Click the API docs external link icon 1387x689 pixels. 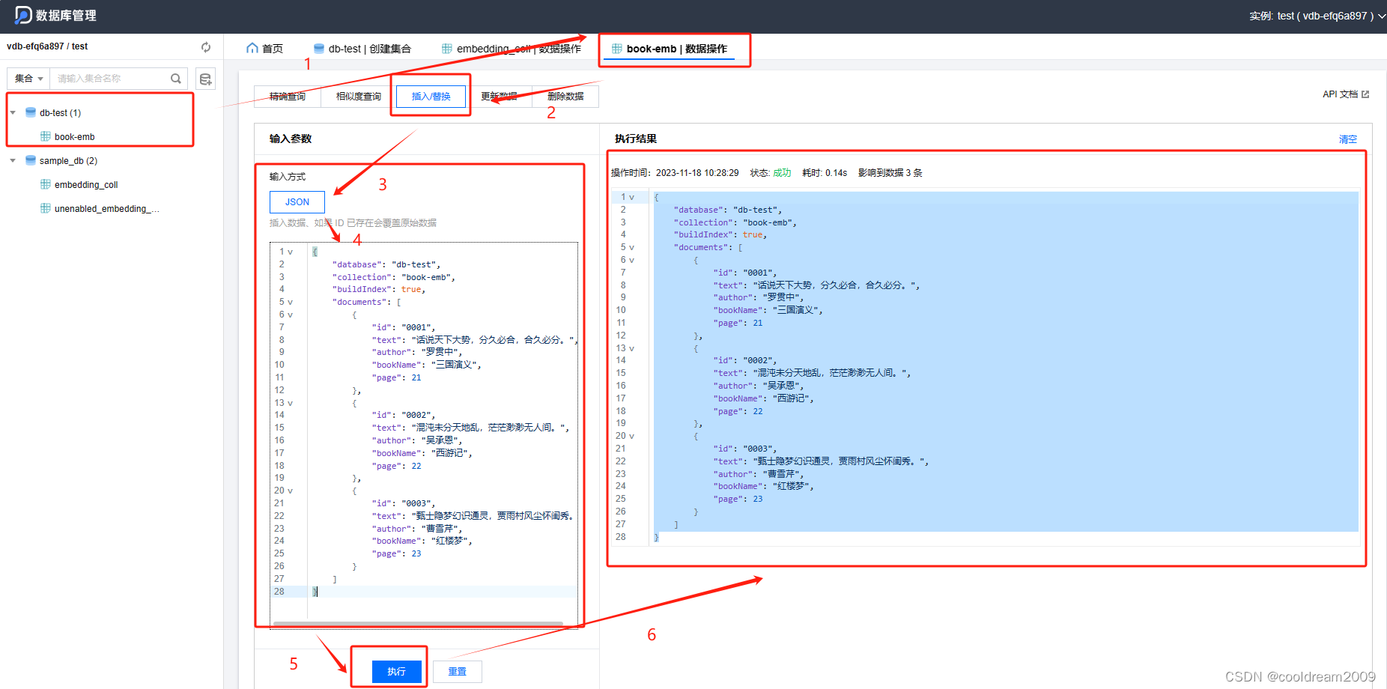pos(1365,94)
